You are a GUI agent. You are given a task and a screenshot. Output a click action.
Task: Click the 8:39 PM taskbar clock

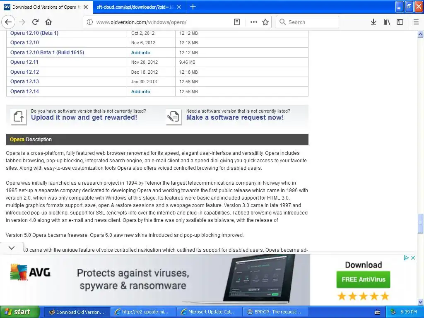pyautogui.click(x=409, y=312)
